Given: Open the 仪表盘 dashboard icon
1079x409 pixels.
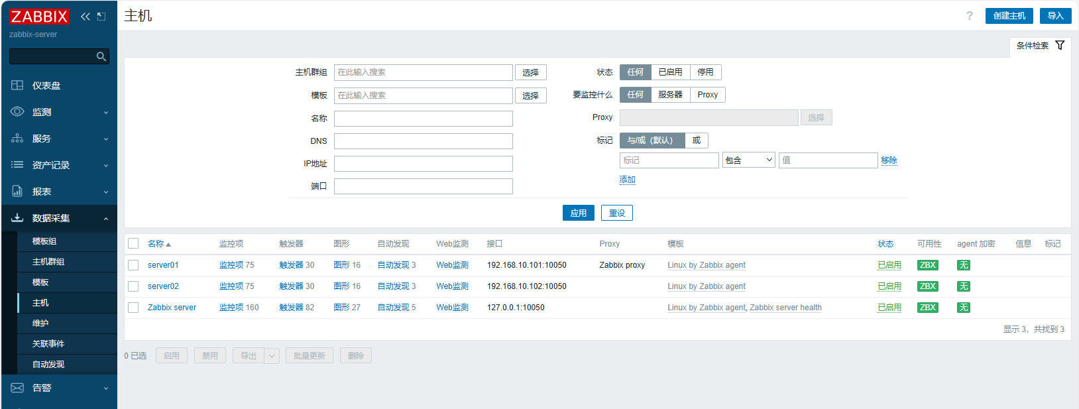Looking at the screenshot, I should click(x=17, y=86).
